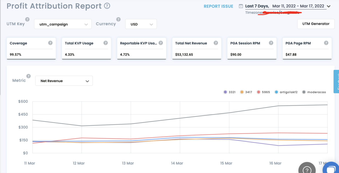Click the calendar icon by date range
Viewport: 339px width, 173px height.
[241, 6]
